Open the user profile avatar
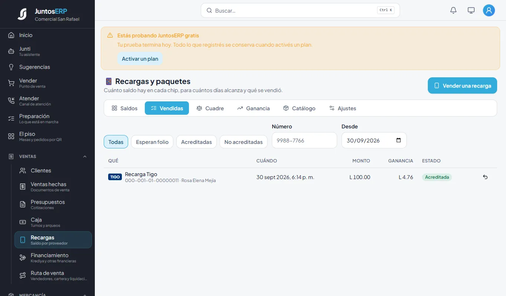The width and height of the screenshot is (506, 296). tap(489, 10)
